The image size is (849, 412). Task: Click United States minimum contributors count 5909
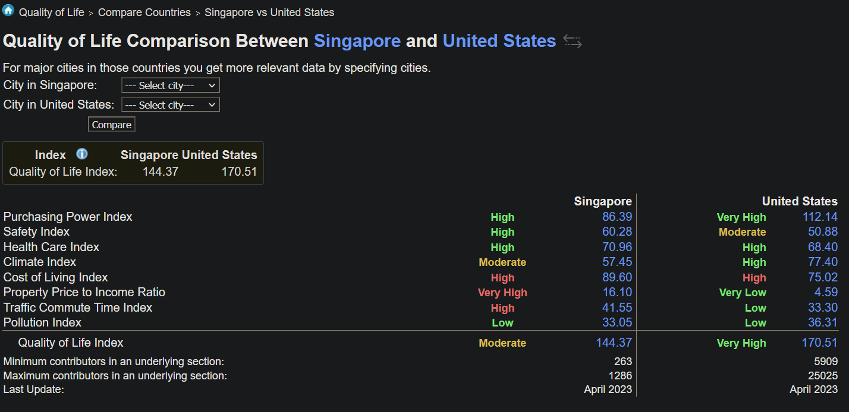(x=826, y=362)
